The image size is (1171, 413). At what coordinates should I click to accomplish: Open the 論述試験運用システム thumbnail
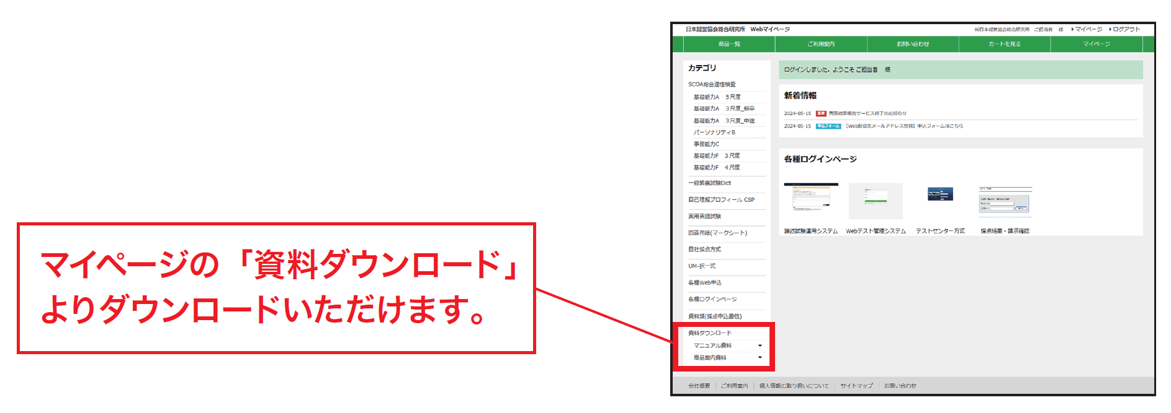811,201
